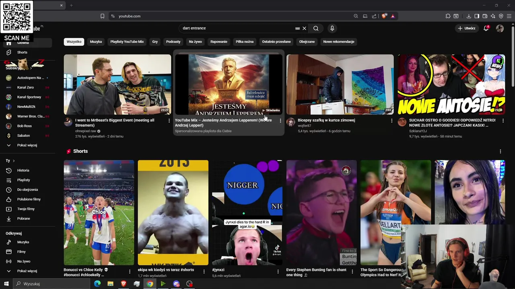Open Muzyka under Odkrywaj
The width and height of the screenshot is (515, 289).
23,242
